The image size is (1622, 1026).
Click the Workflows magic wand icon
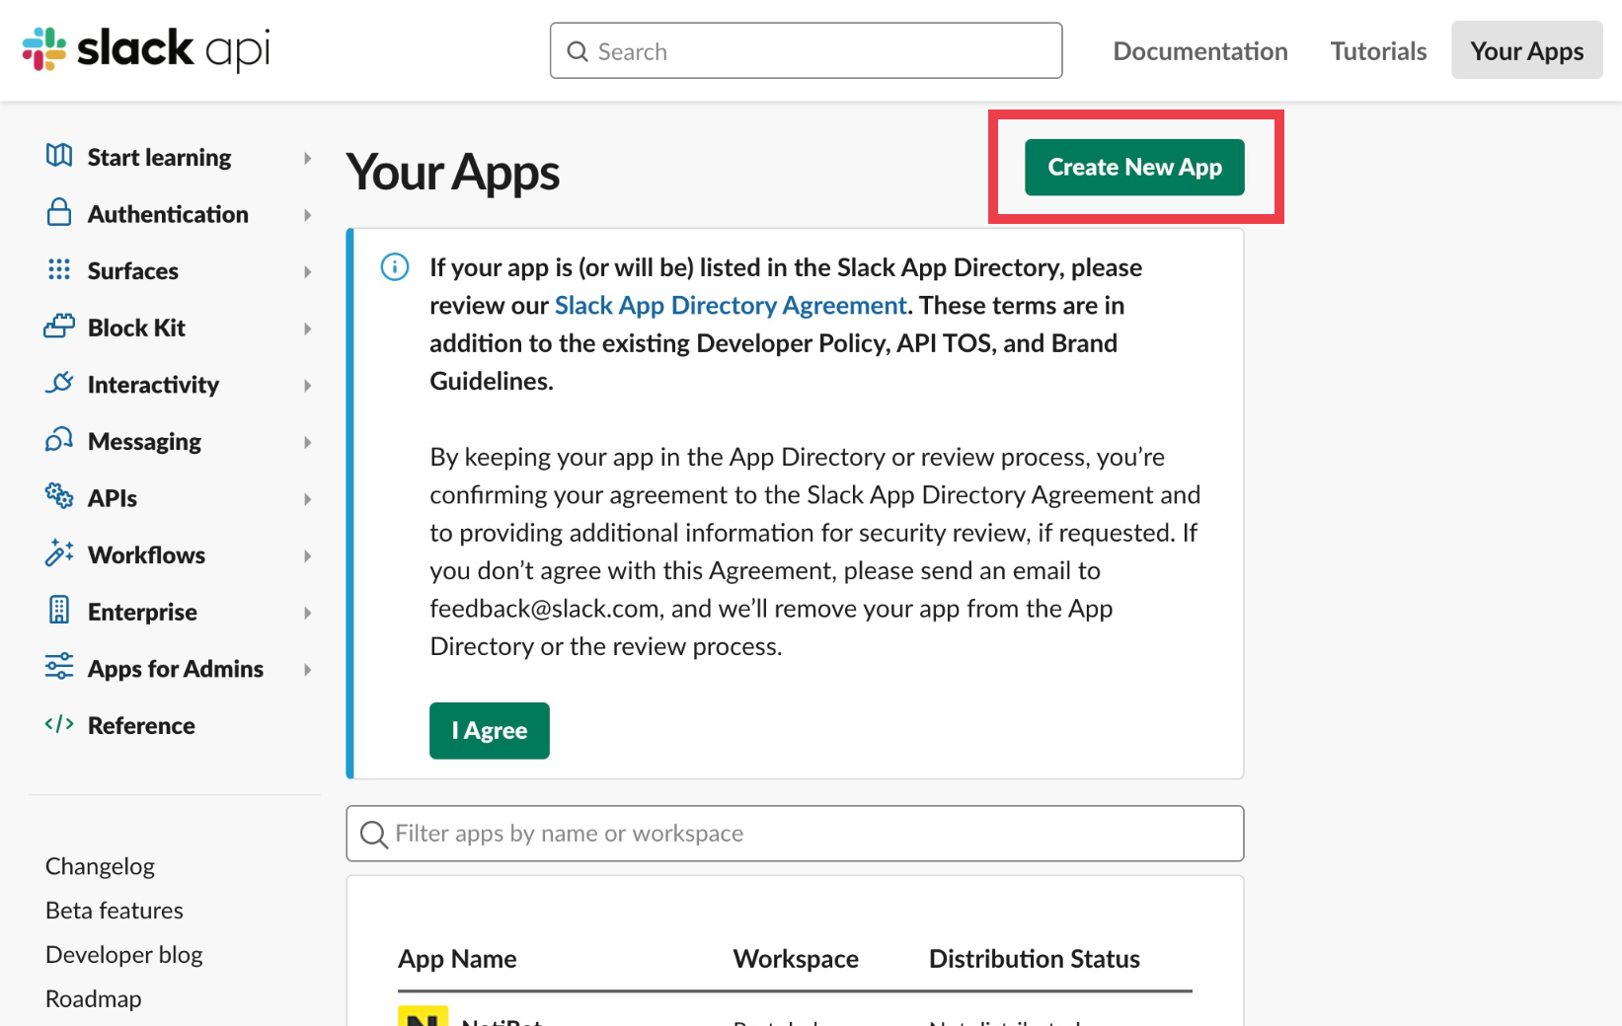[59, 553]
